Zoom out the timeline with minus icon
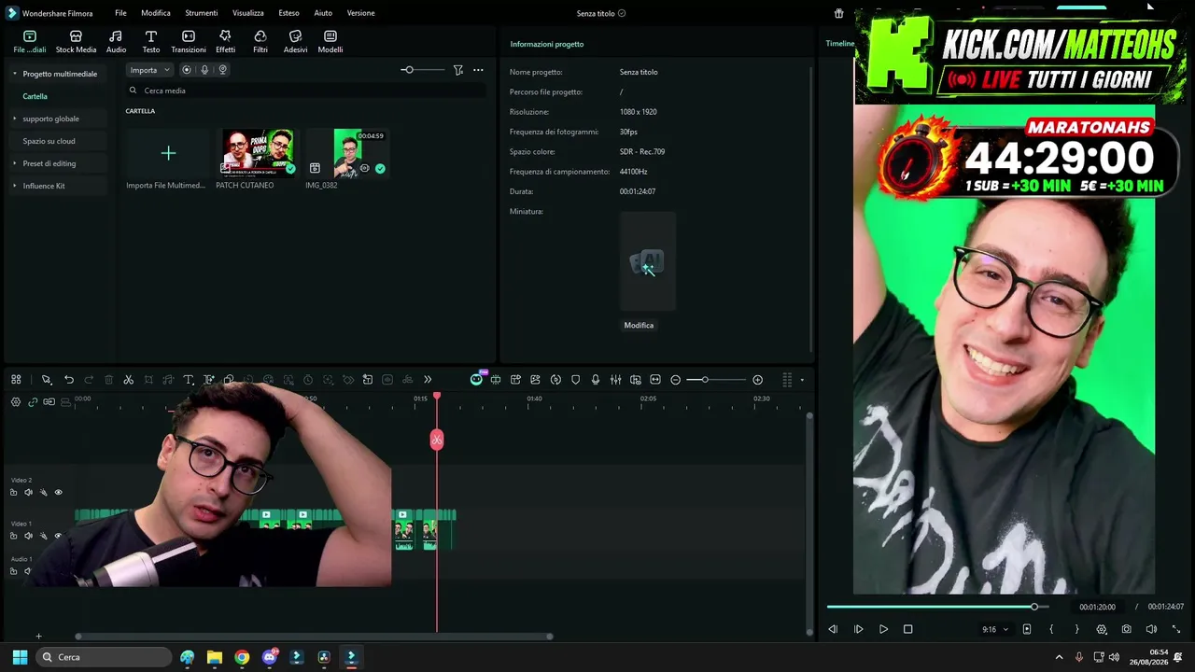 coord(676,380)
